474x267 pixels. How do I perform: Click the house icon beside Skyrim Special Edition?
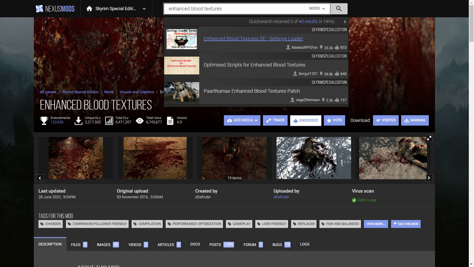pyautogui.click(x=89, y=9)
